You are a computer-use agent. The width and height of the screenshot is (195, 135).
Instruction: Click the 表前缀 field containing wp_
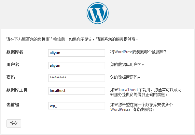(77, 106)
